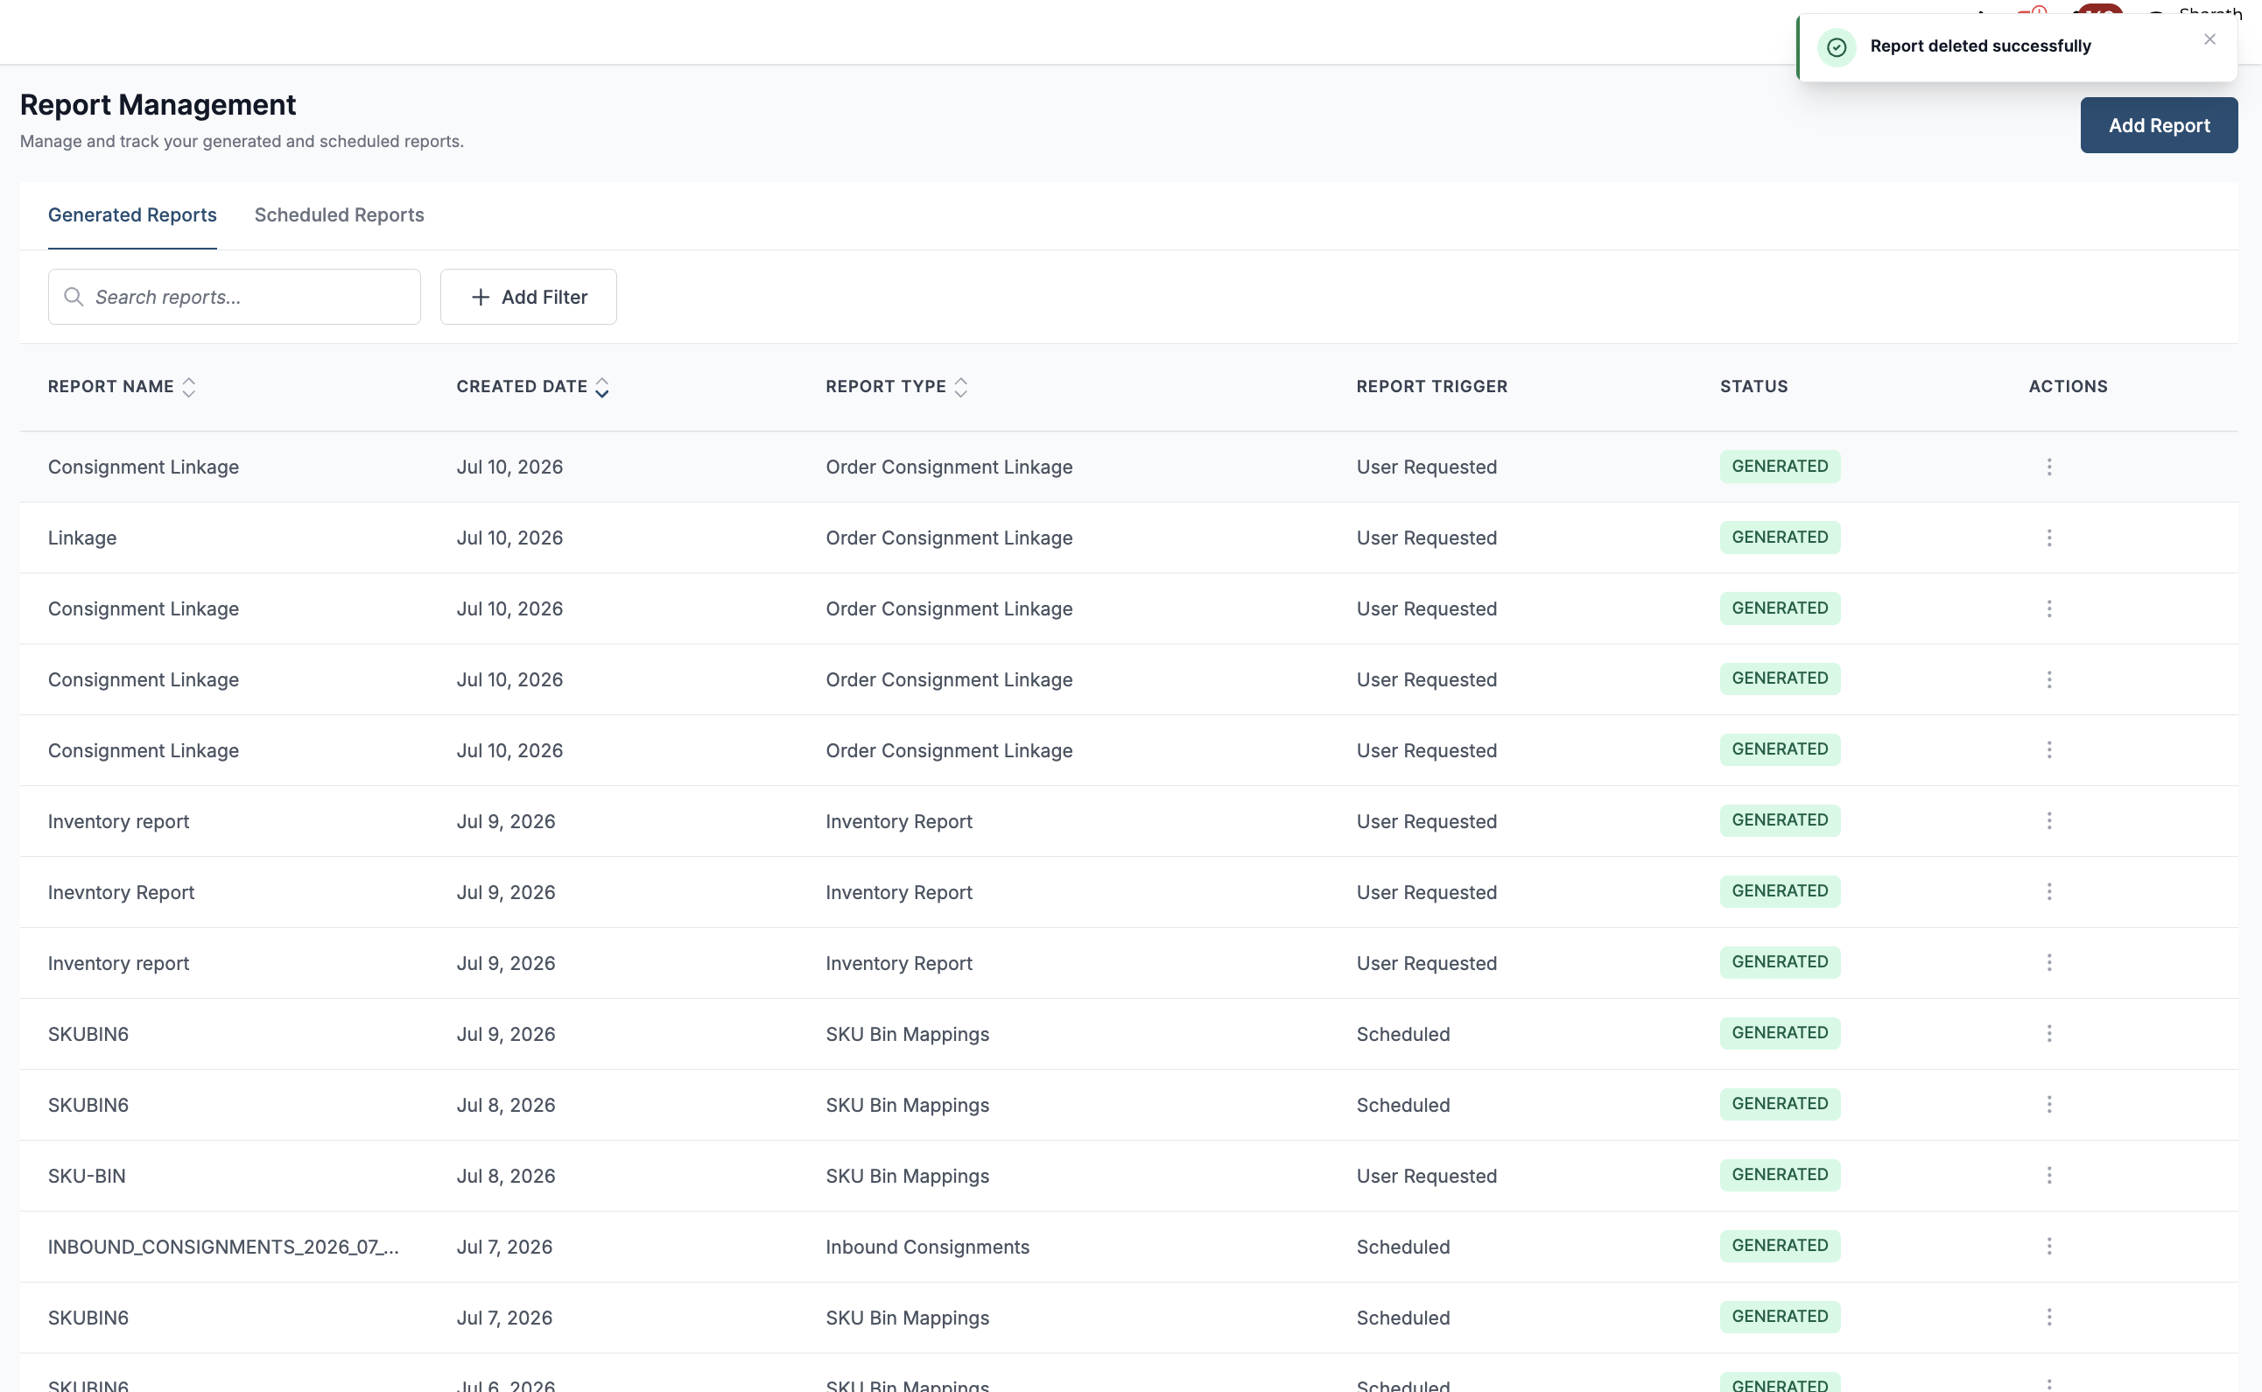2262x1392 pixels.
Task: Click Inventory Report type in Inevntory Report row
Action: (898, 892)
